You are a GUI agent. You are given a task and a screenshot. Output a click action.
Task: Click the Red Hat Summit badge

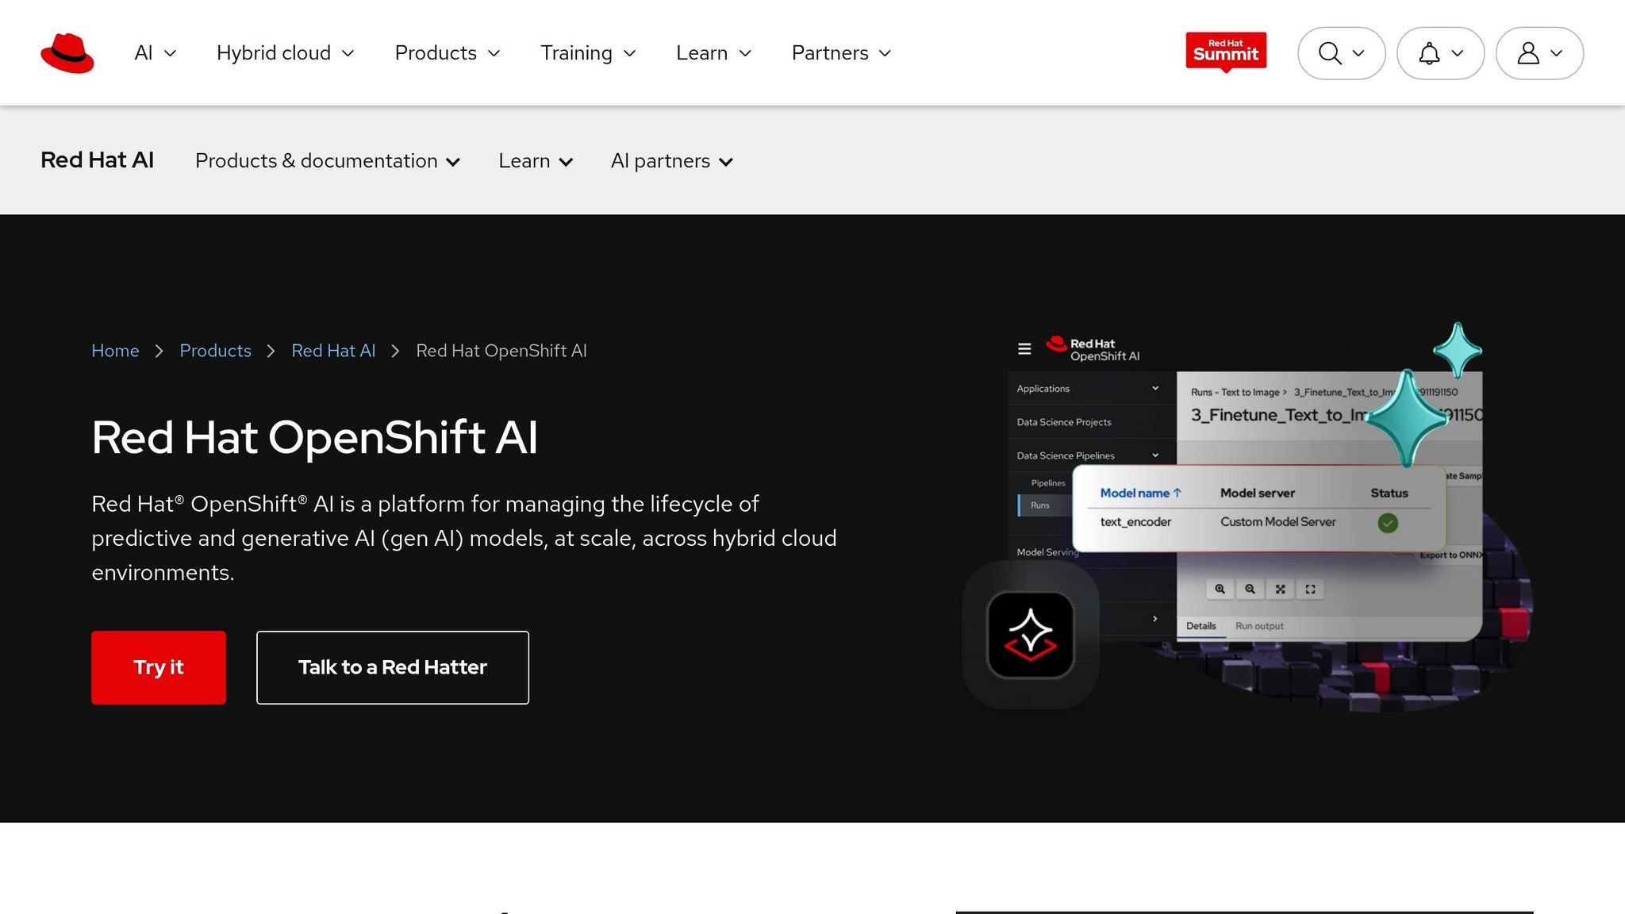[x=1226, y=52]
